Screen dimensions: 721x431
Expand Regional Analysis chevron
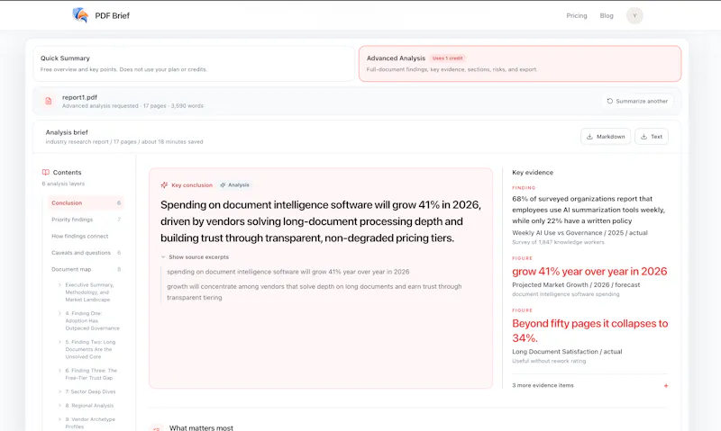[59, 405]
